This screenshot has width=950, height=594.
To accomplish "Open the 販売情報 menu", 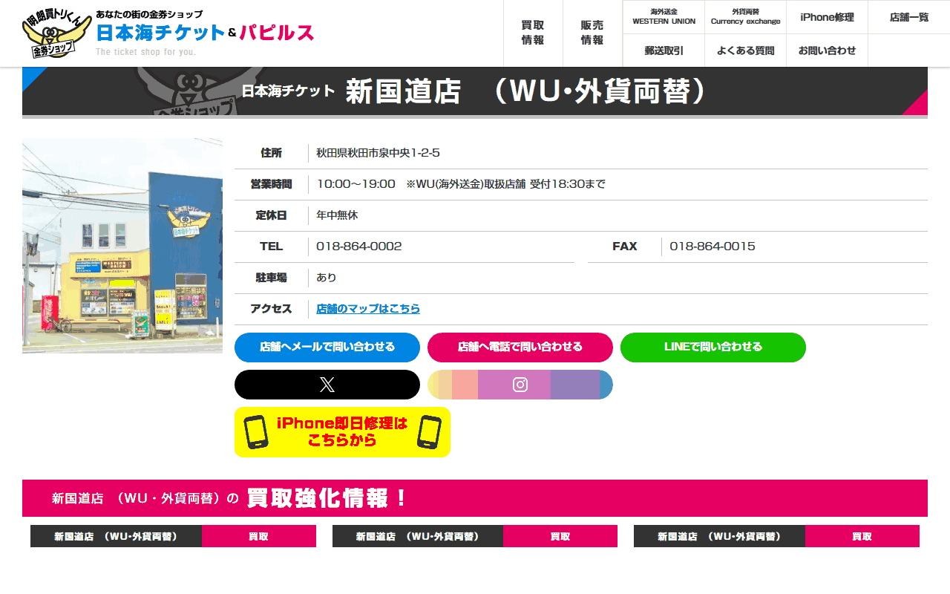I will (592, 33).
